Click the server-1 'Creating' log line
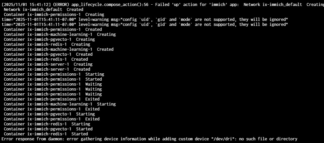The height and width of the screenshot is (143, 324). (x=48, y=64)
